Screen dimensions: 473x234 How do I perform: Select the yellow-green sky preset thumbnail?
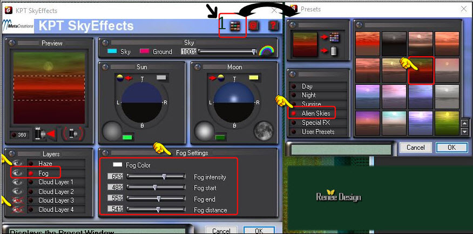coord(447,123)
